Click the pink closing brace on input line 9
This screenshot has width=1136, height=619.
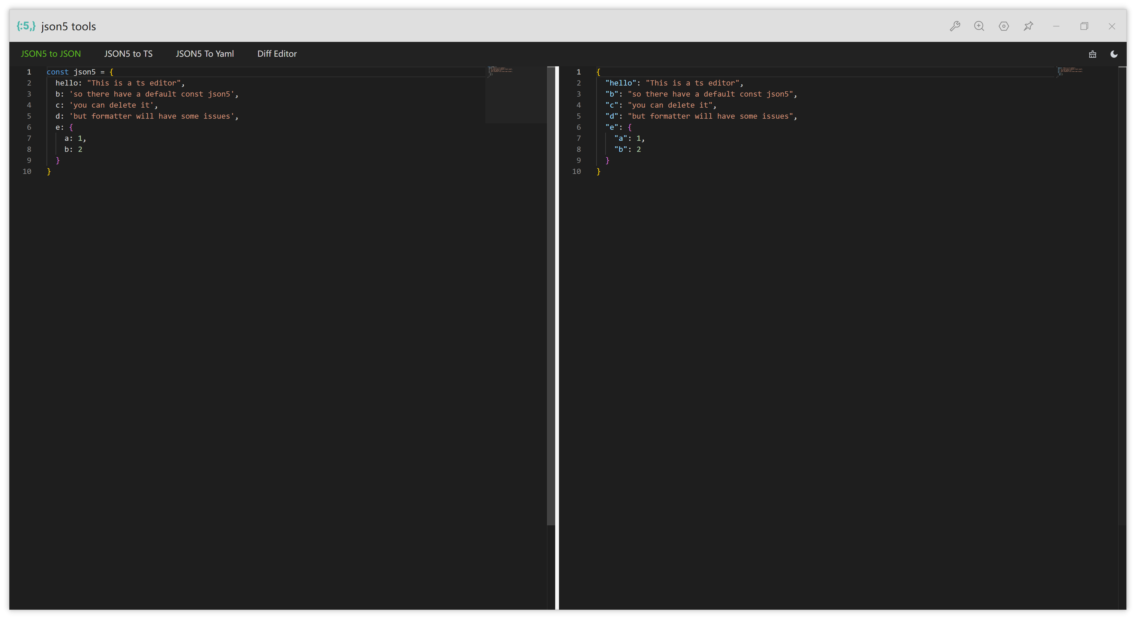(x=58, y=161)
